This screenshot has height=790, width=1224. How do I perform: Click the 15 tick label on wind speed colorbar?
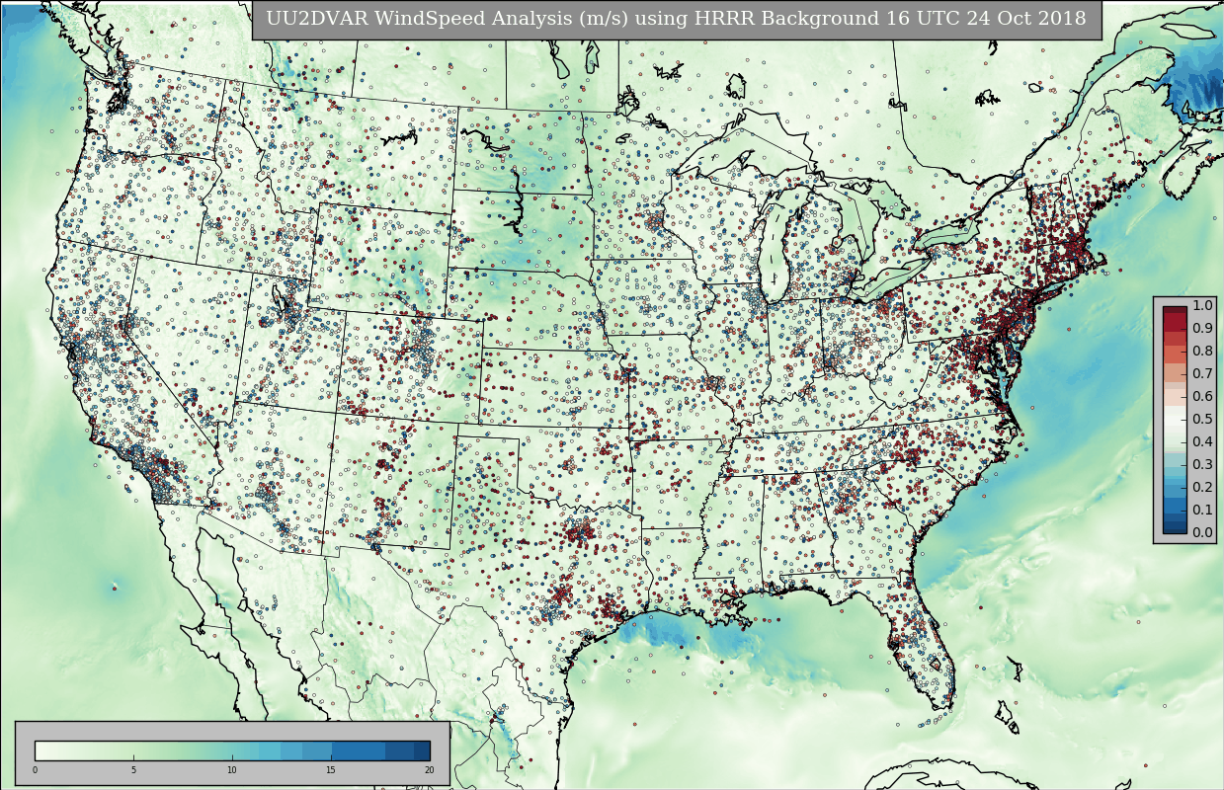[x=331, y=770]
